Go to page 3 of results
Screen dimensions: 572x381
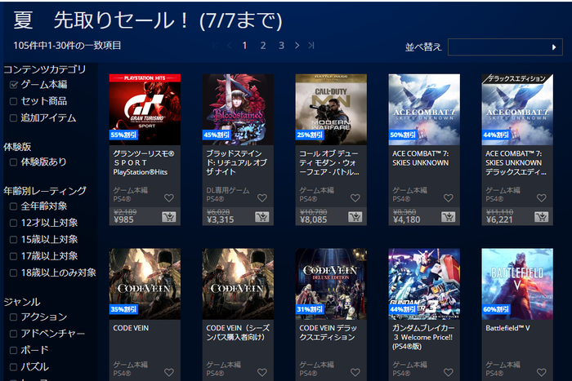tap(281, 46)
